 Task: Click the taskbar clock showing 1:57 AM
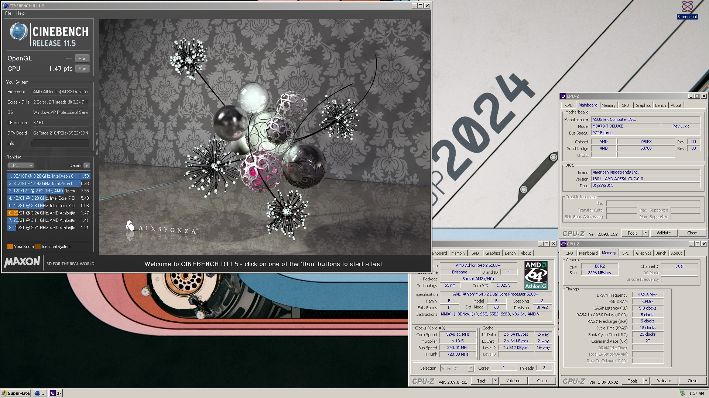(696, 393)
